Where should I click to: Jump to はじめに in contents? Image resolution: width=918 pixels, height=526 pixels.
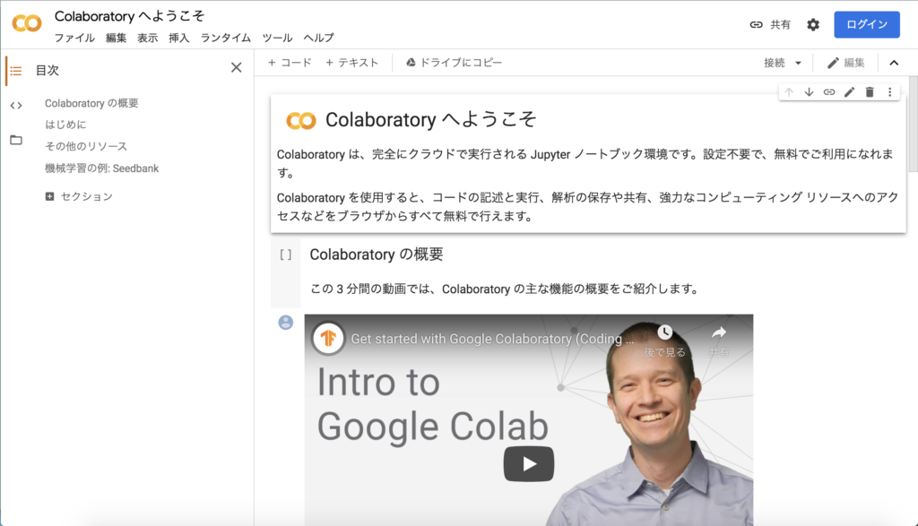(x=65, y=125)
